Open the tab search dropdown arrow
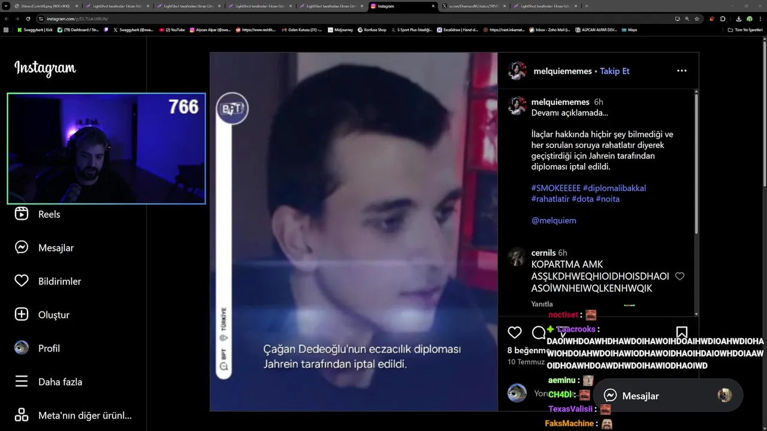This screenshot has width=767, height=431. tap(6, 6)
